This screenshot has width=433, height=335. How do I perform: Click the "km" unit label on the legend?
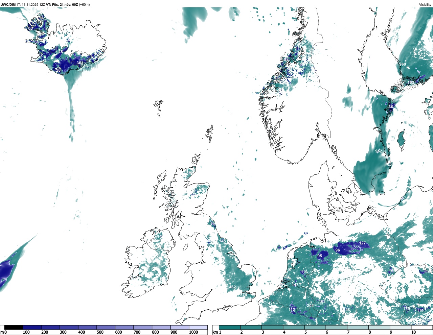click(x=215, y=332)
